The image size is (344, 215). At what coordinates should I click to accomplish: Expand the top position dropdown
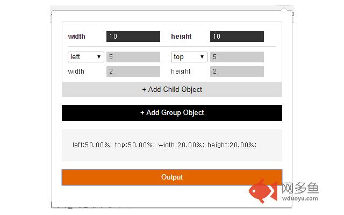189,57
